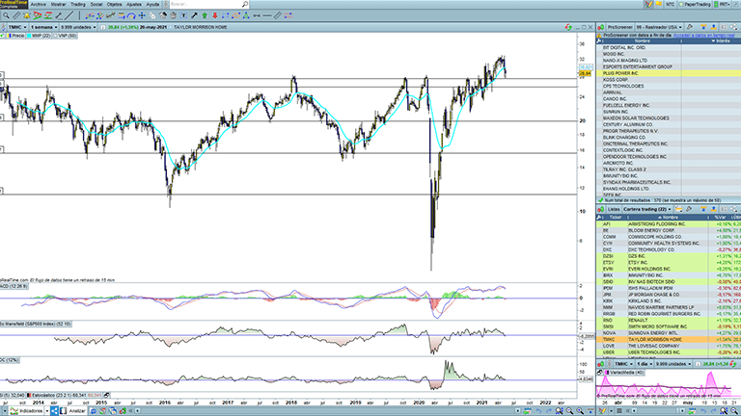Open the Ajustes menu

(134, 4)
